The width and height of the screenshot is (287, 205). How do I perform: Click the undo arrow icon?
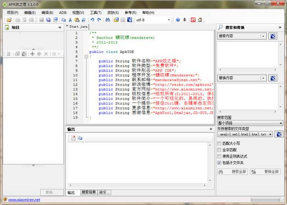coord(92,20)
